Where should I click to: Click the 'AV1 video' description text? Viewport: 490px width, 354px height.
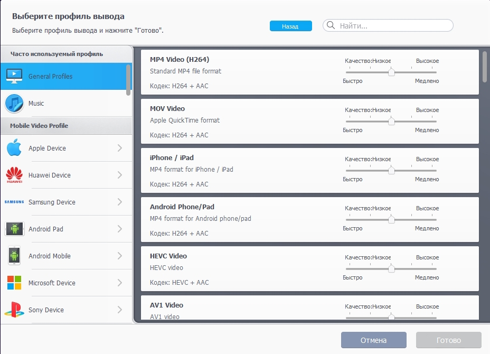tap(164, 316)
